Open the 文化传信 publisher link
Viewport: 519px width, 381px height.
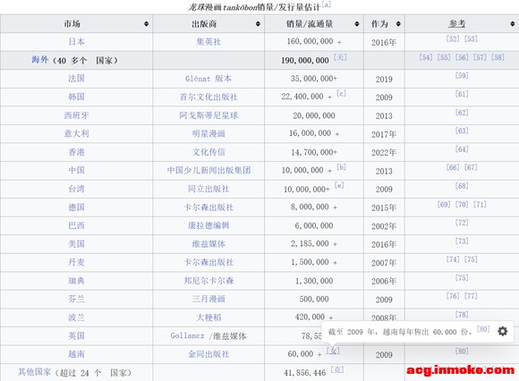208,152
